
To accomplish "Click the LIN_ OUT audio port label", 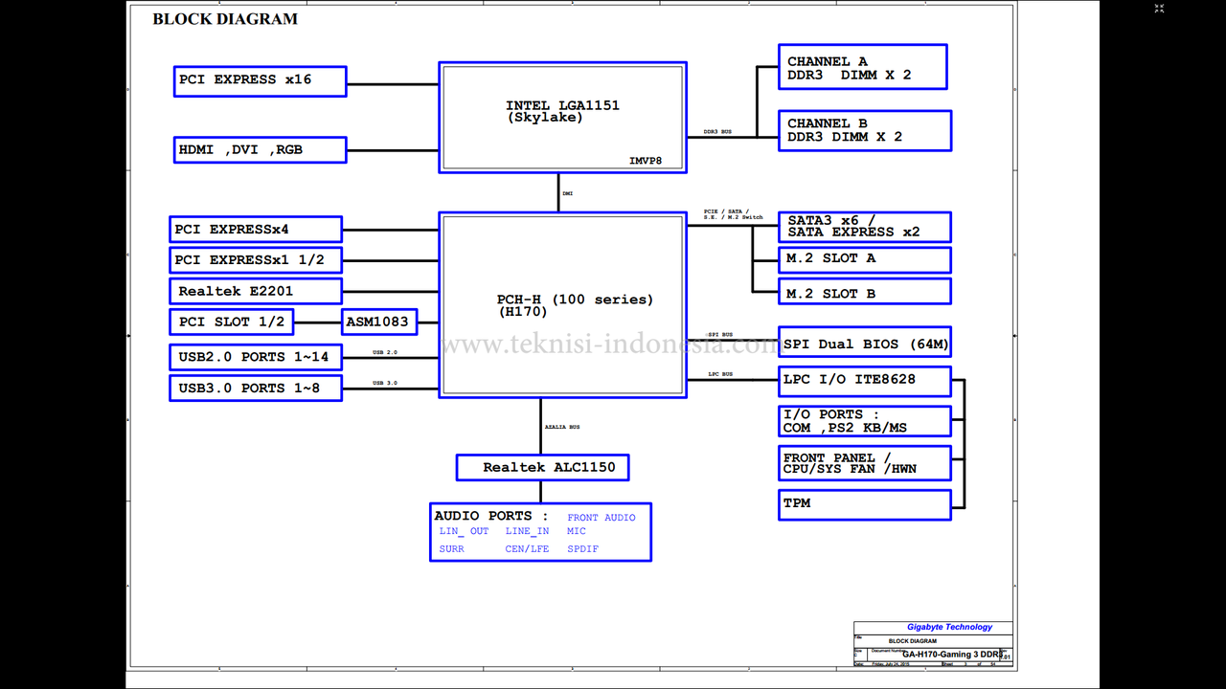I will [x=465, y=531].
